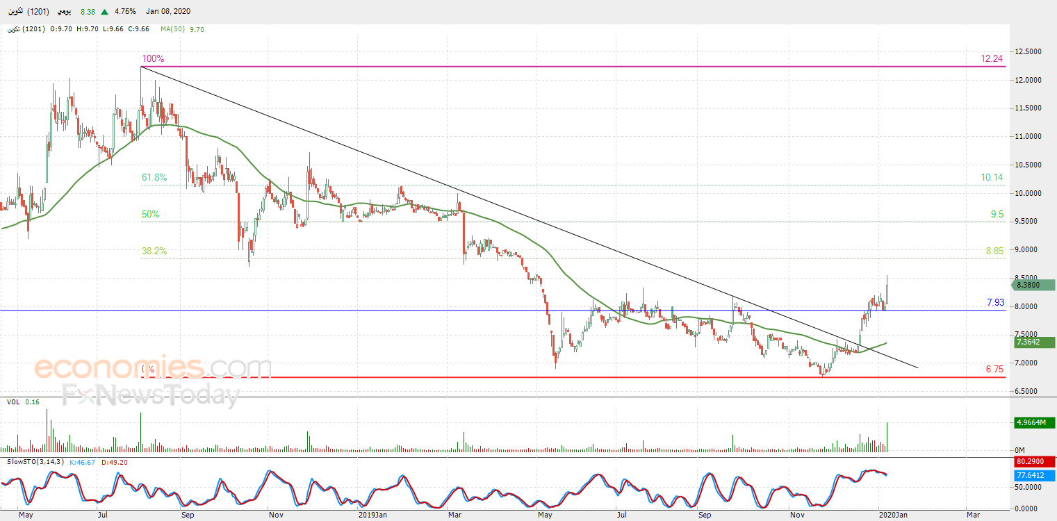Click the 12.5000 price axis tick
This screenshot has height=521, width=1057.
point(1029,52)
